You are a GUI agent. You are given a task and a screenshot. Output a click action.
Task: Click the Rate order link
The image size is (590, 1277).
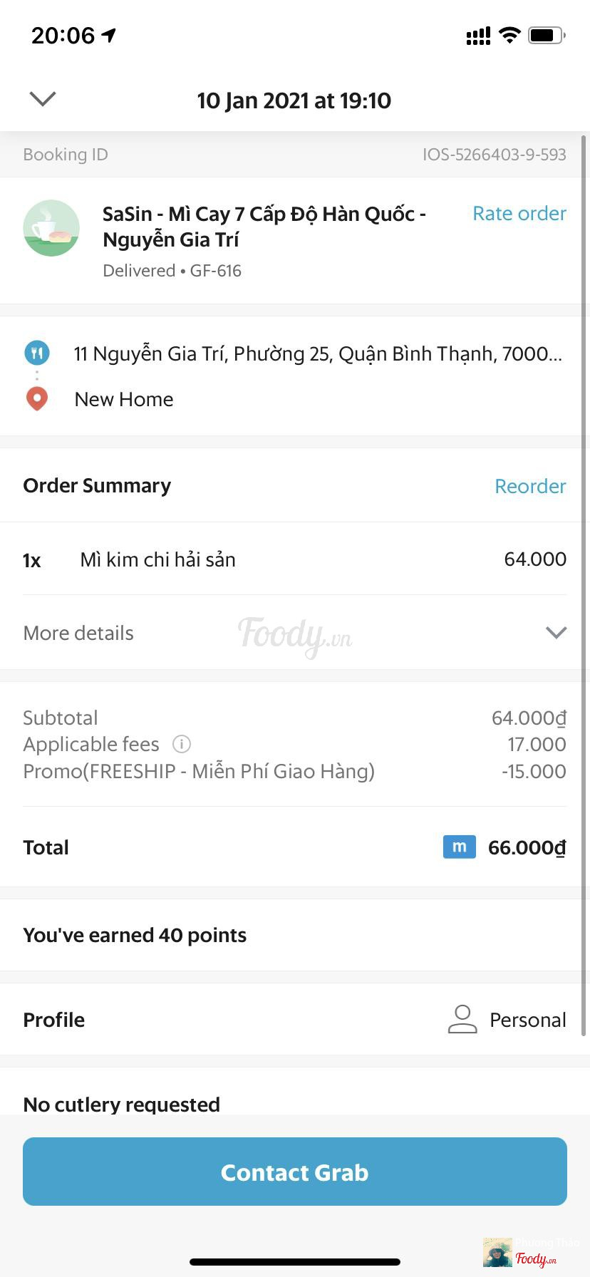click(519, 214)
